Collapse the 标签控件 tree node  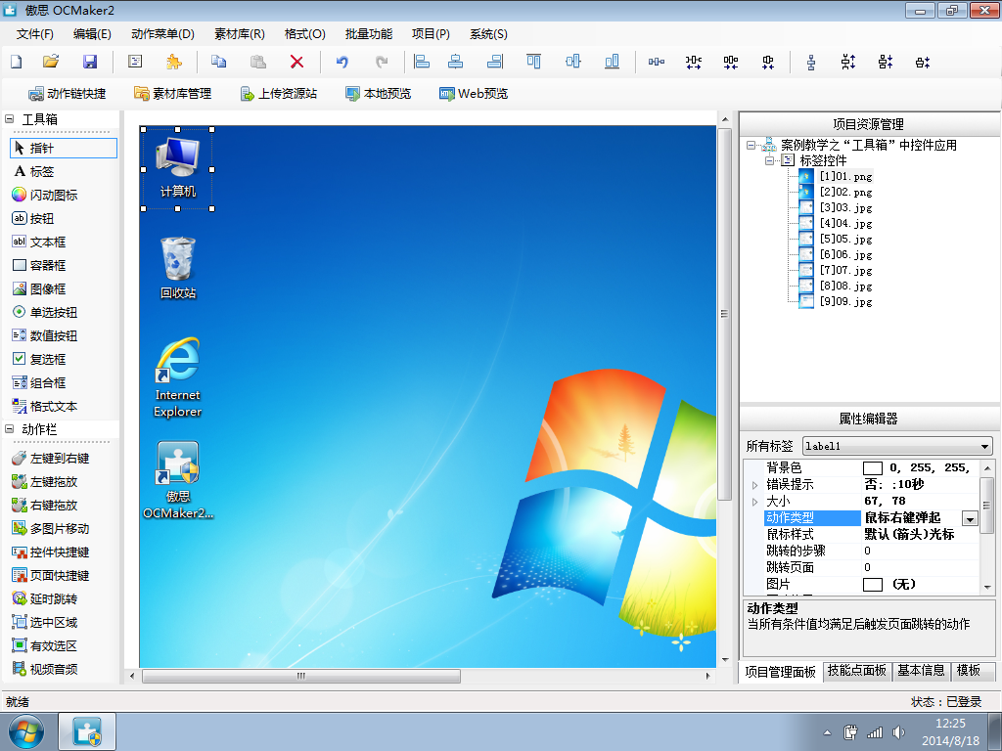[769, 160]
